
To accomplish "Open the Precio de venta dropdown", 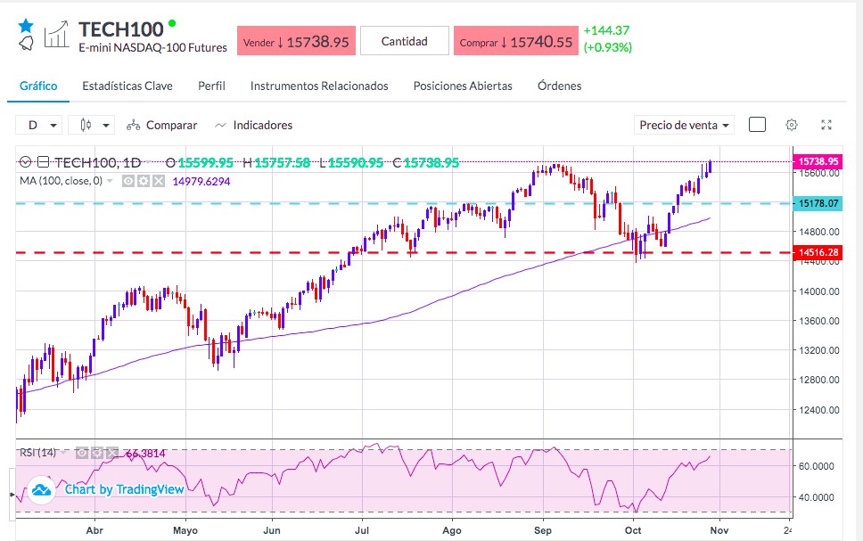I will (684, 125).
